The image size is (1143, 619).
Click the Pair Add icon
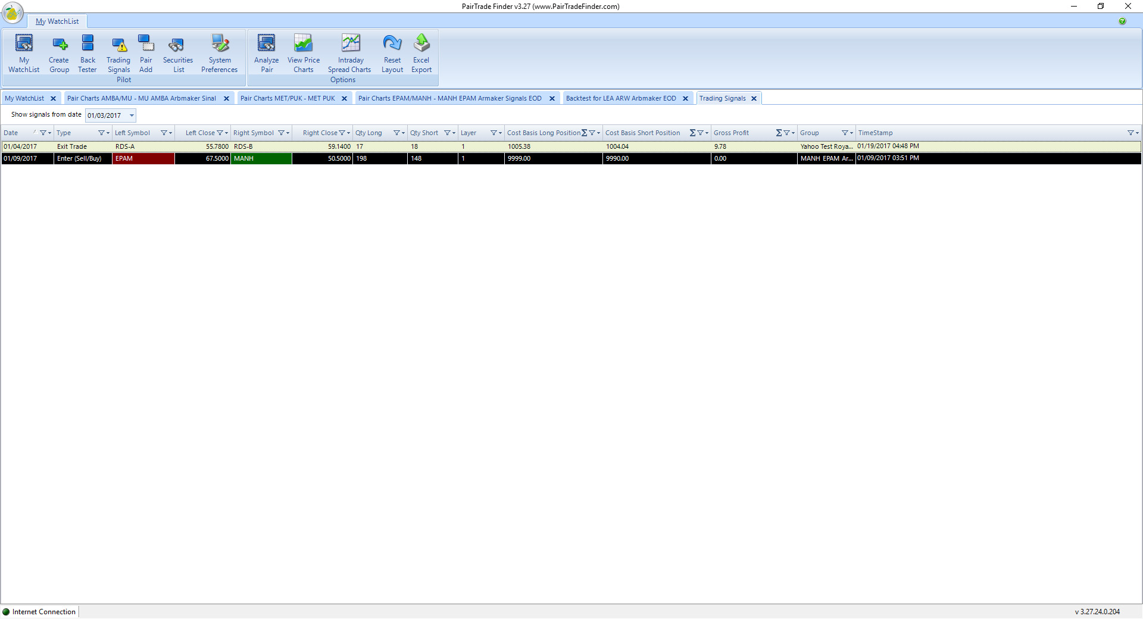point(146,53)
